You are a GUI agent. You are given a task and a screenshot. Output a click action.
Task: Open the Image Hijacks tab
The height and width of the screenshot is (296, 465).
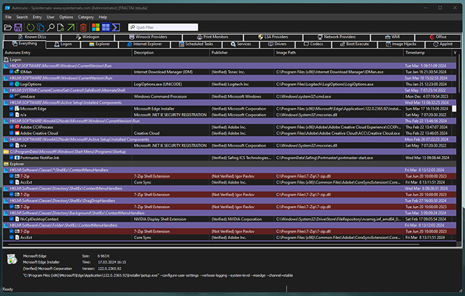(401, 44)
